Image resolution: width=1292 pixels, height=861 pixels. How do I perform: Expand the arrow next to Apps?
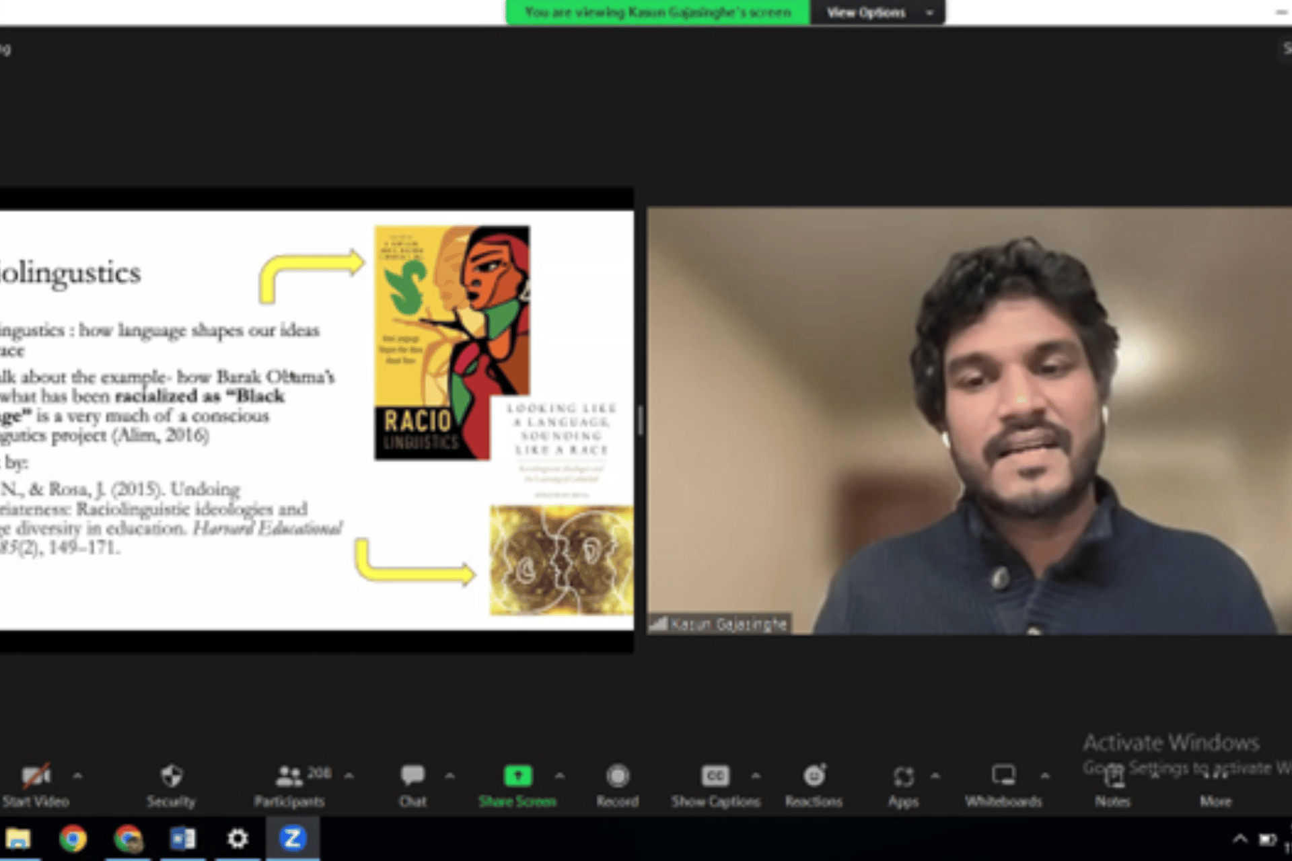pos(935,776)
